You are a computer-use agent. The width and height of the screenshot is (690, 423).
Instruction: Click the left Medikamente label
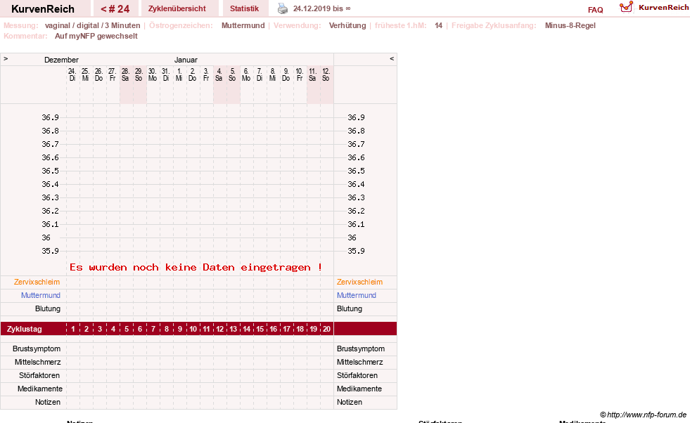[40, 389]
